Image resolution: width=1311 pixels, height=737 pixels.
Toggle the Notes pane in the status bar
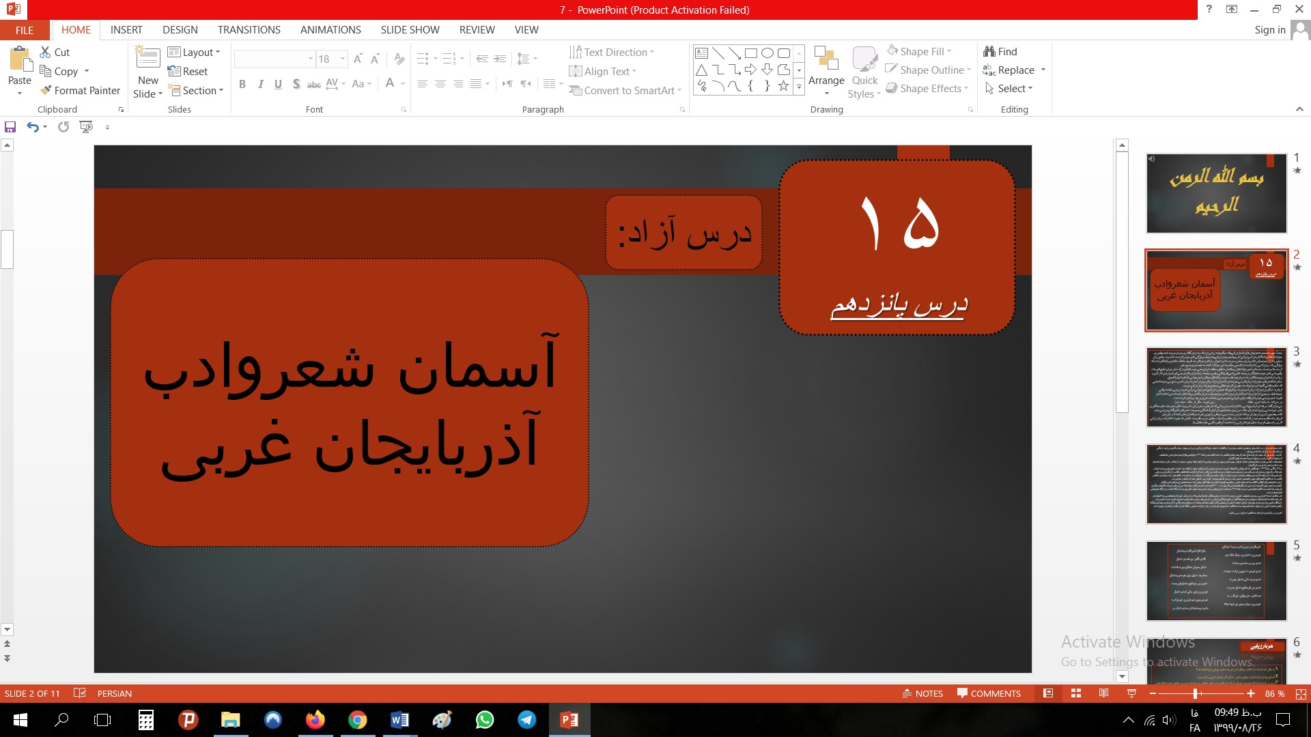(922, 693)
